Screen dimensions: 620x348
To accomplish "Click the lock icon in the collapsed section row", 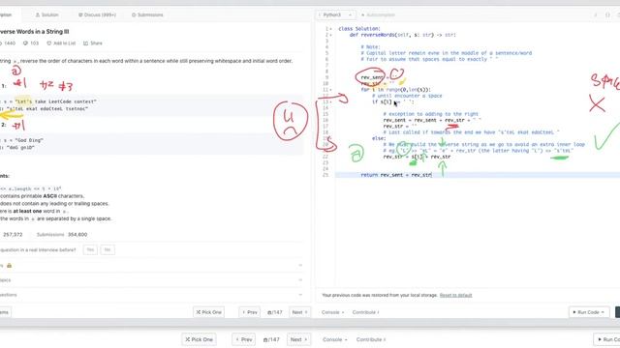I will click(9, 266).
